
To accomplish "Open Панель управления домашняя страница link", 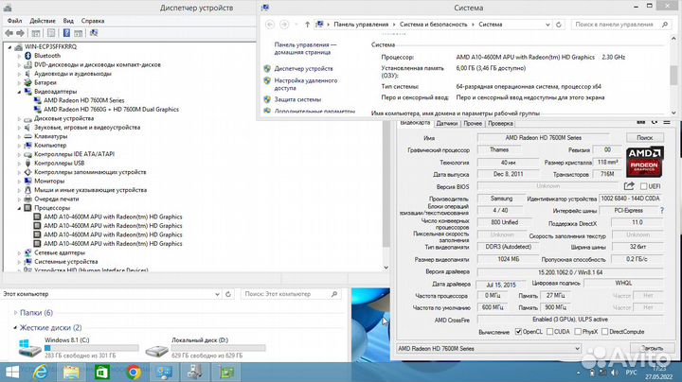I will tap(305, 48).
